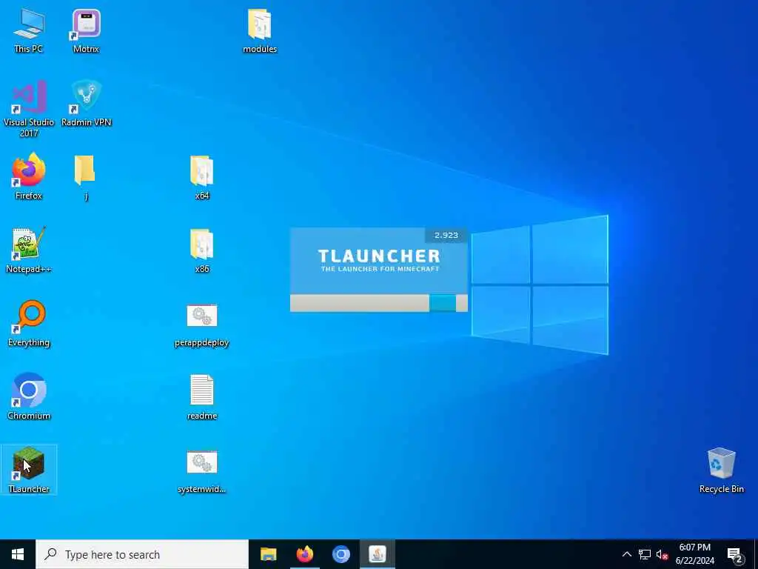This screenshot has height=569, width=758.
Task: Select the Motrix desktop shortcut
Action: (86, 31)
